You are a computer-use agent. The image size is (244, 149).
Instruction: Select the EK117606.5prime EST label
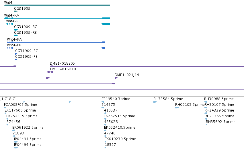tap(20, 110)
